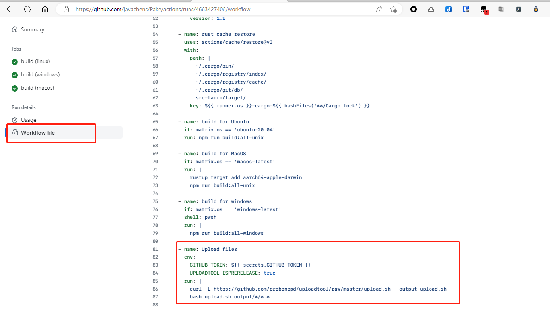This screenshot has height=310, width=550.
Task: Click the condition matrix.os == 'macos-latest'
Action: pos(235,162)
